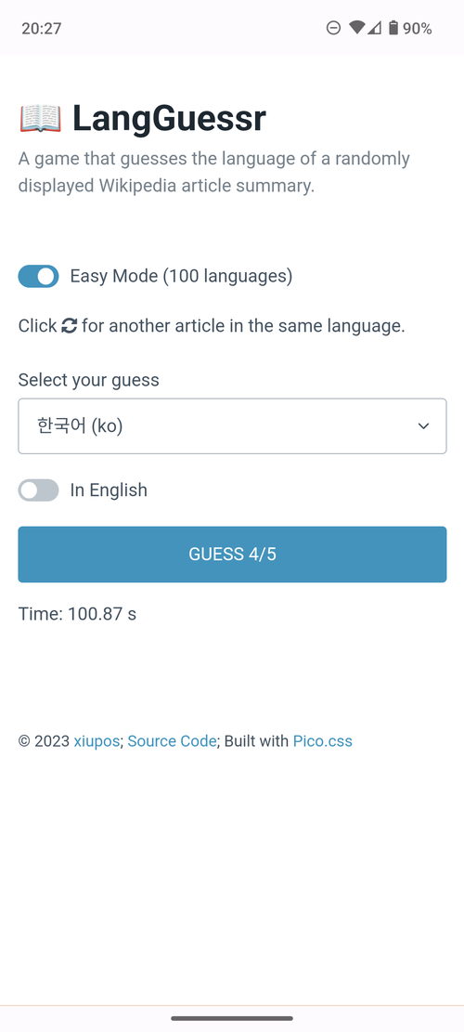Click the refresh article icon
This screenshot has height=1032, width=464.
69,325
